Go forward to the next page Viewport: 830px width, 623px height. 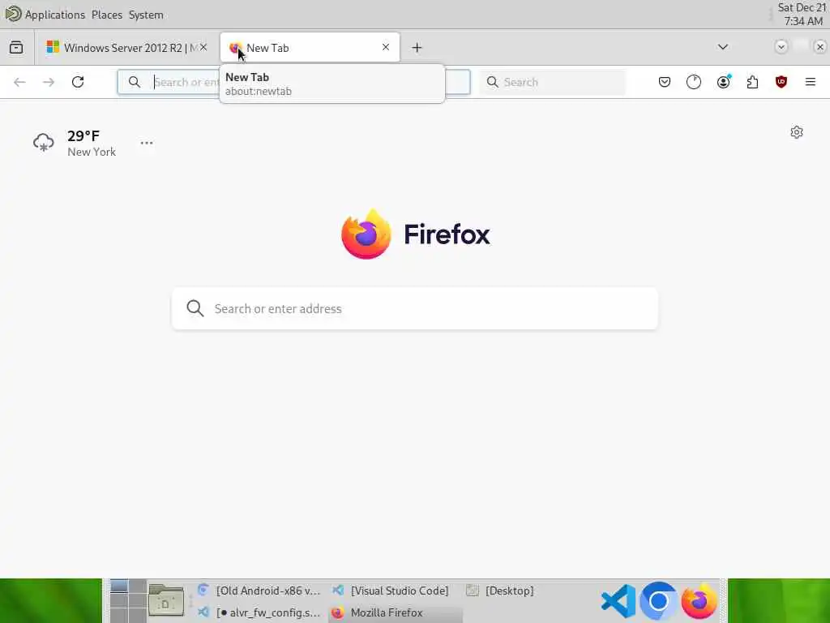49,82
